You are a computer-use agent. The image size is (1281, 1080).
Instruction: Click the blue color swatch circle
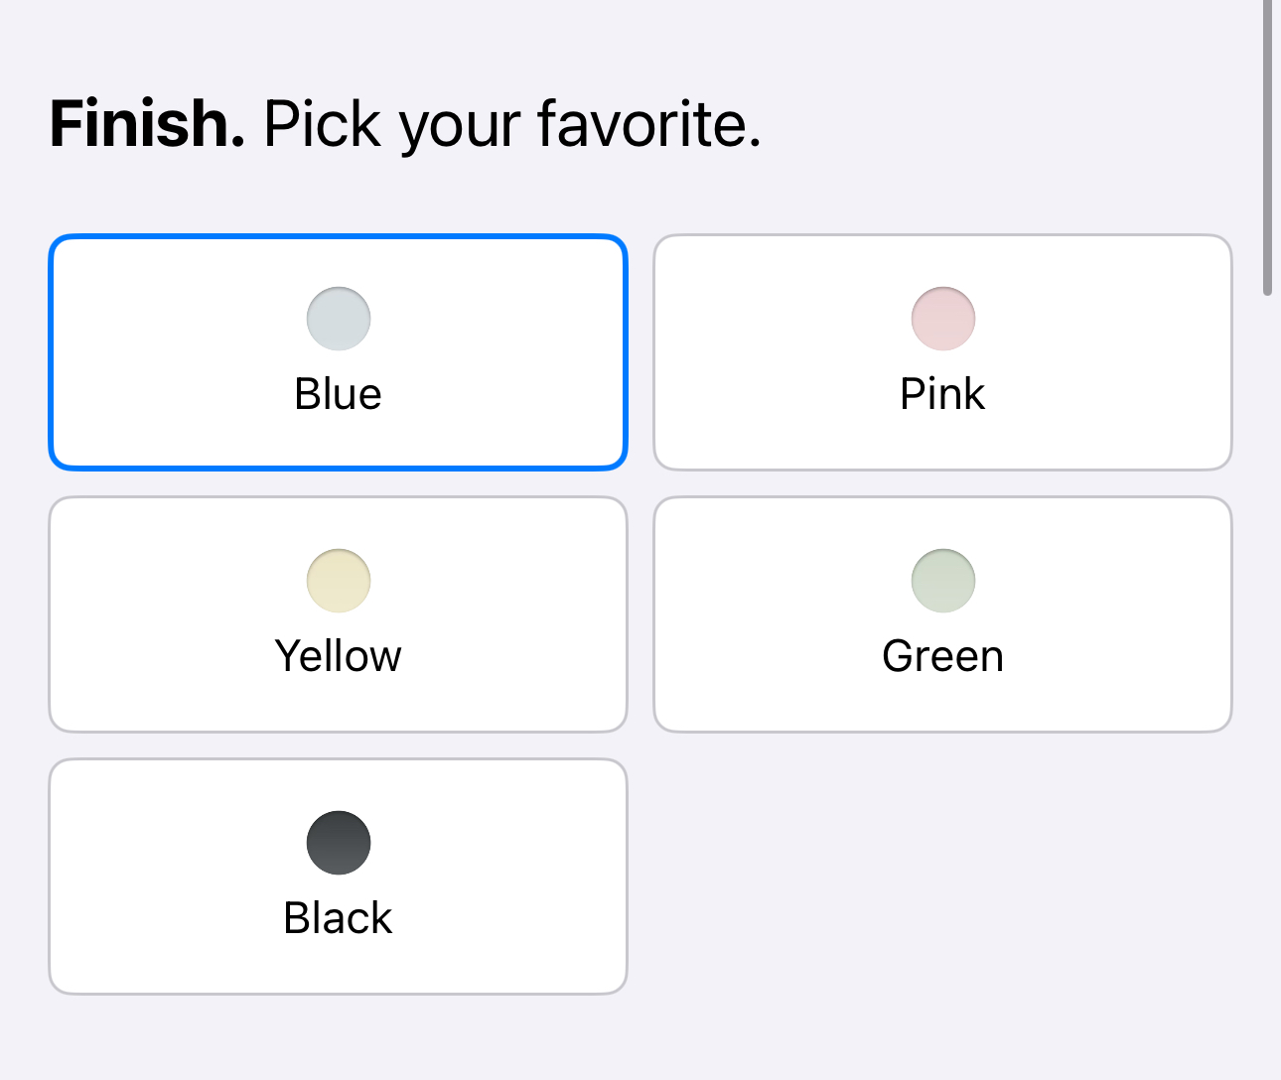pyautogui.click(x=339, y=319)
